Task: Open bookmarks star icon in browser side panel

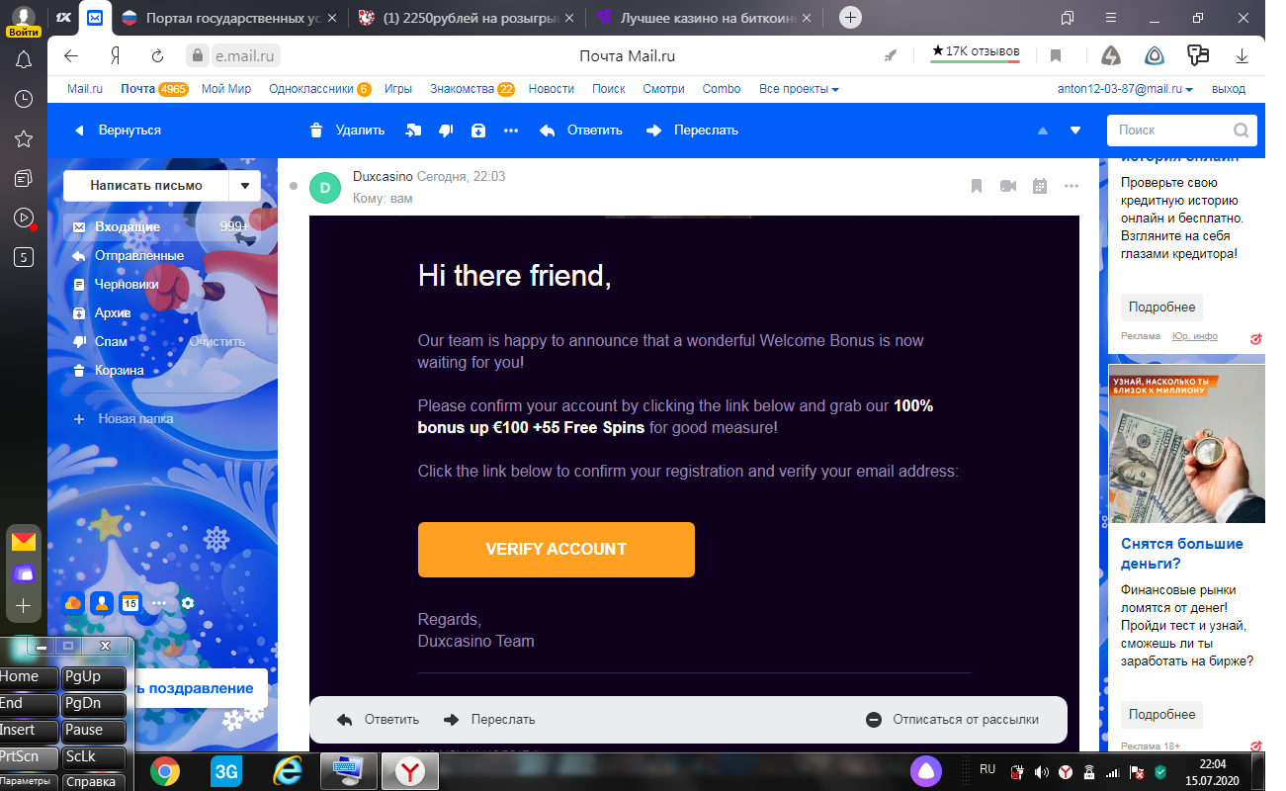Action: pyautogui.click(x=24, y=138)
